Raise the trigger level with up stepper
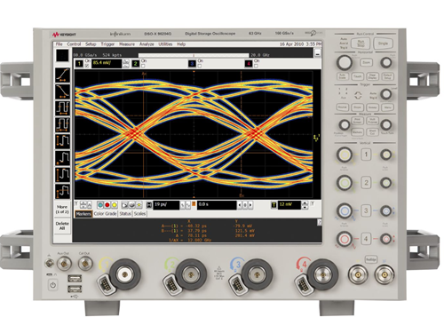 click(x=305, y=203)
